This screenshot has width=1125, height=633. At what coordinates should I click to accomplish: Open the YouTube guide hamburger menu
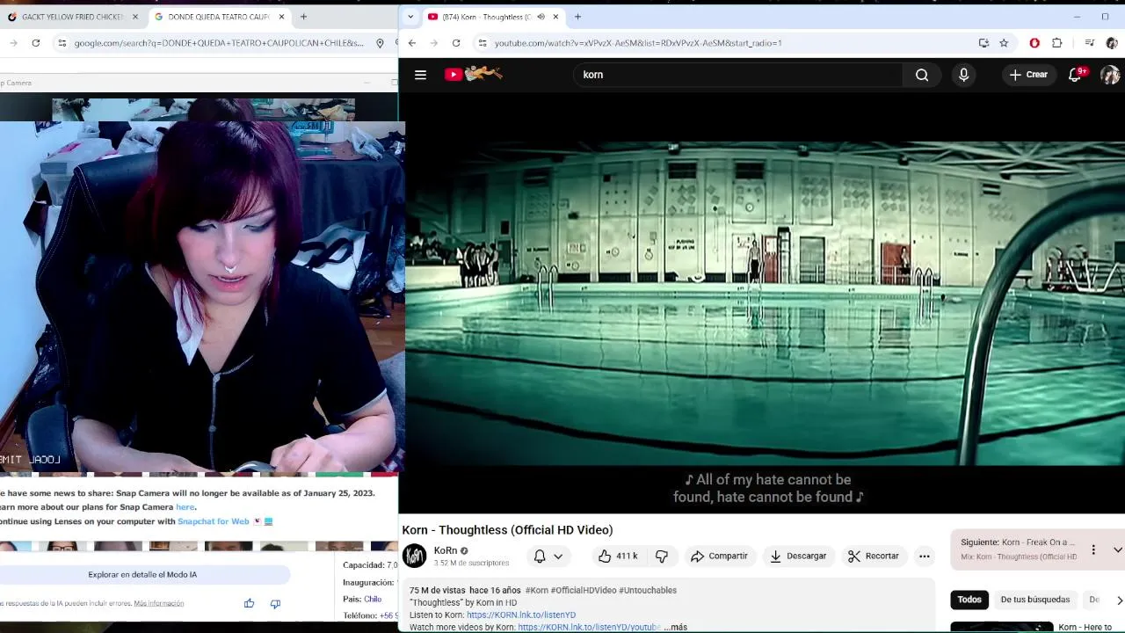click(420, 75)
